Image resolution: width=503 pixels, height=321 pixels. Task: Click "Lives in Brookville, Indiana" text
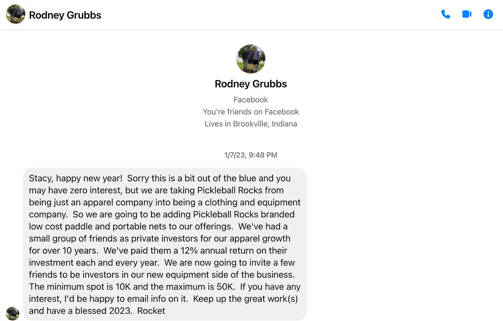click(251, 124)
